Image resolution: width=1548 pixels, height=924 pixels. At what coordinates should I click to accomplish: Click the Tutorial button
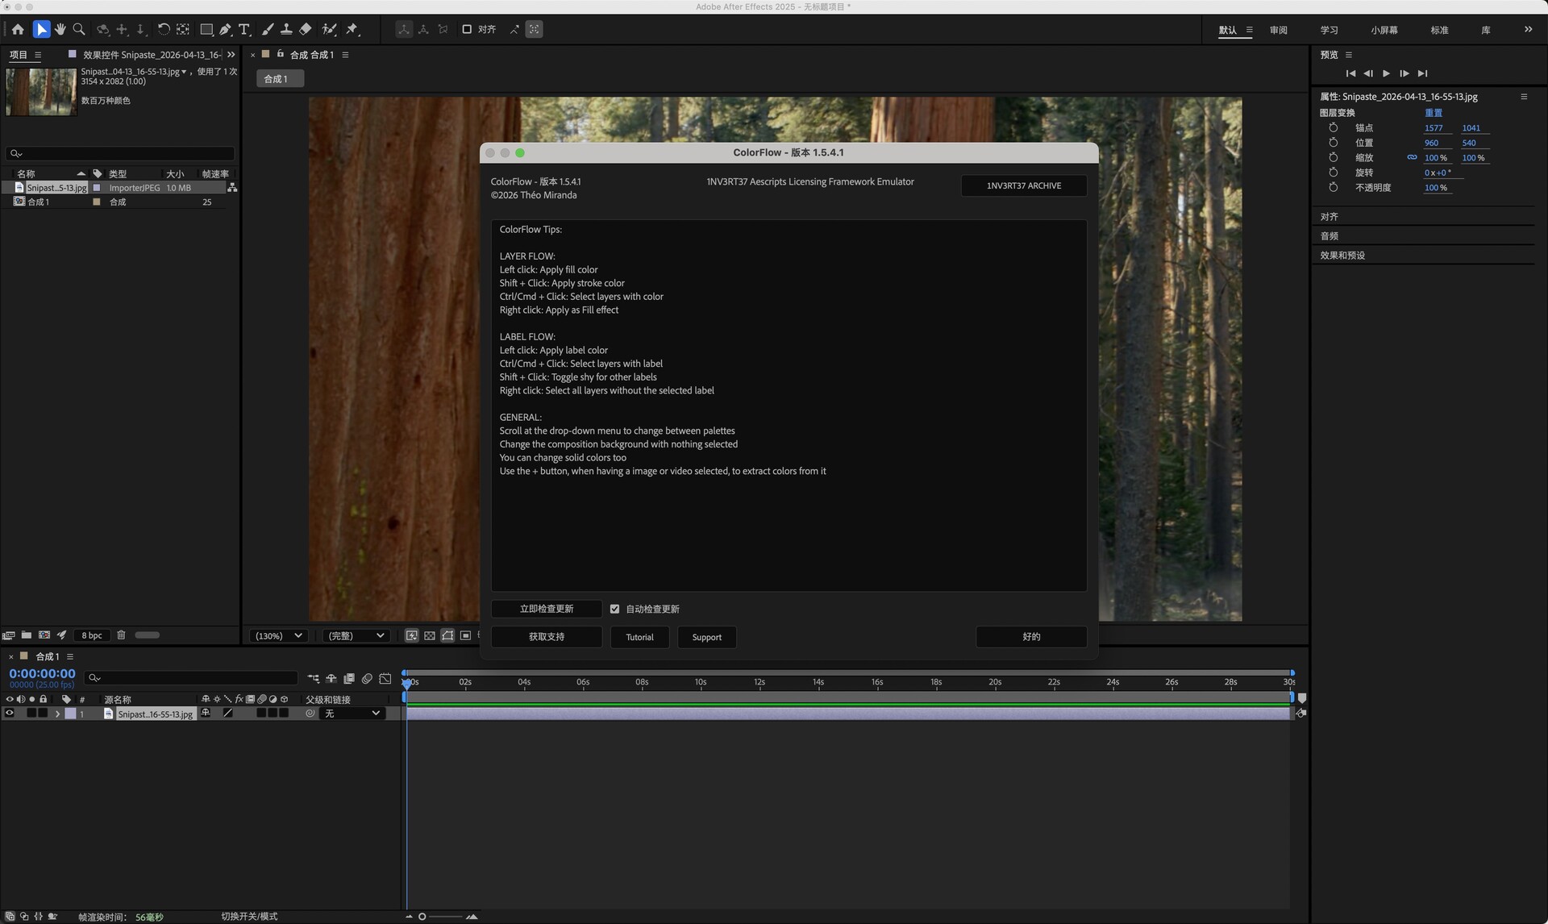[639, 637]
